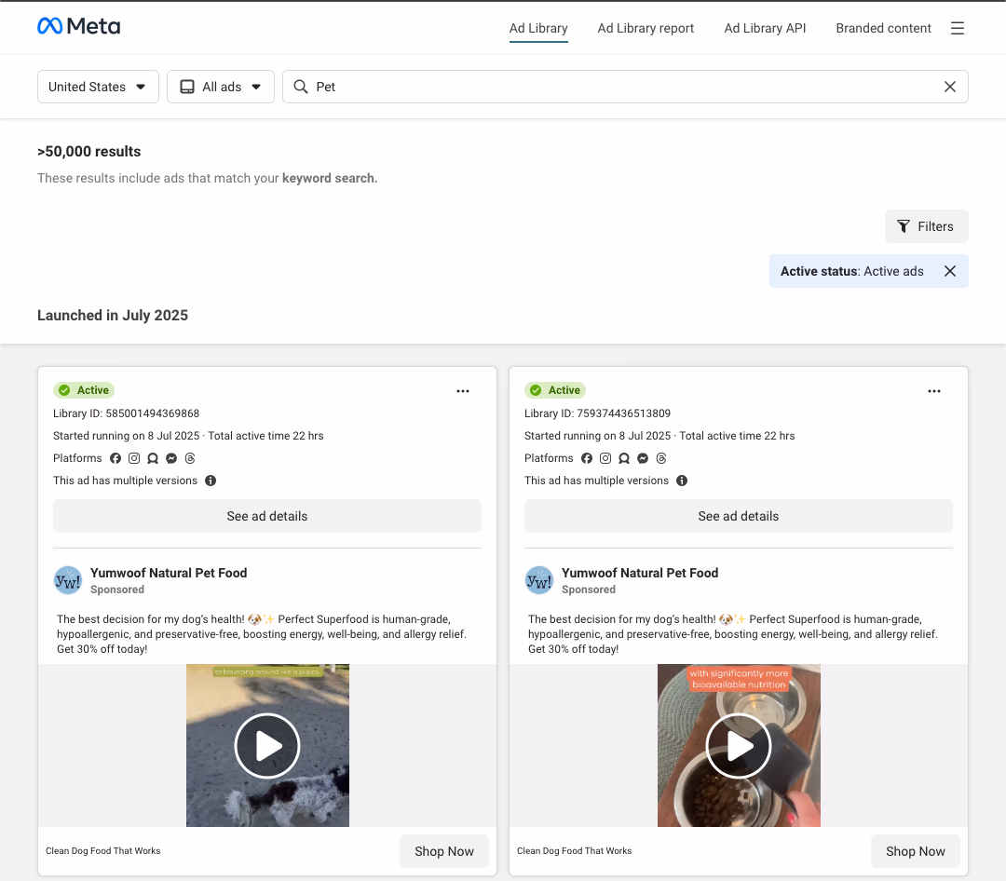This screenshot has width=1006, height=881.
Task: Click Threads platform icon on ad 585001494369868
Action: point(190,458)
